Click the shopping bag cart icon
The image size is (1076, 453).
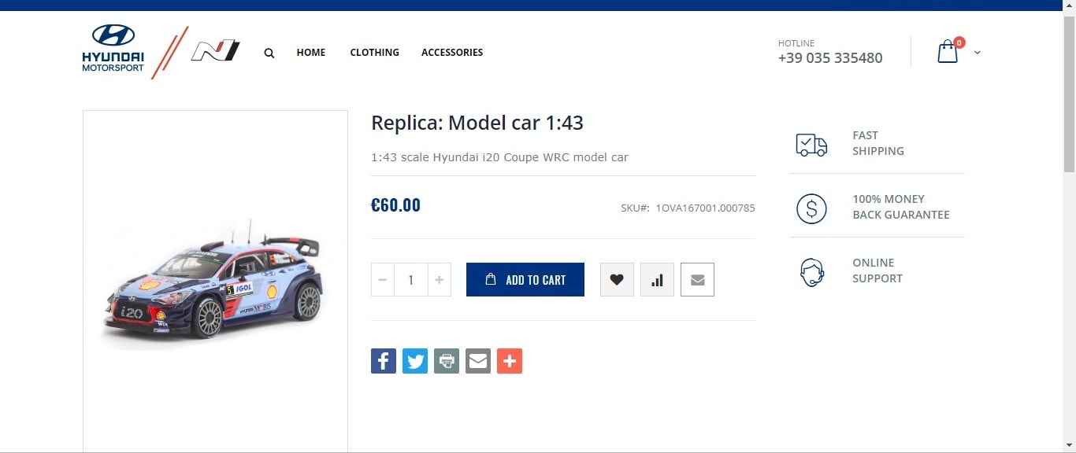[x=948, y=52]
